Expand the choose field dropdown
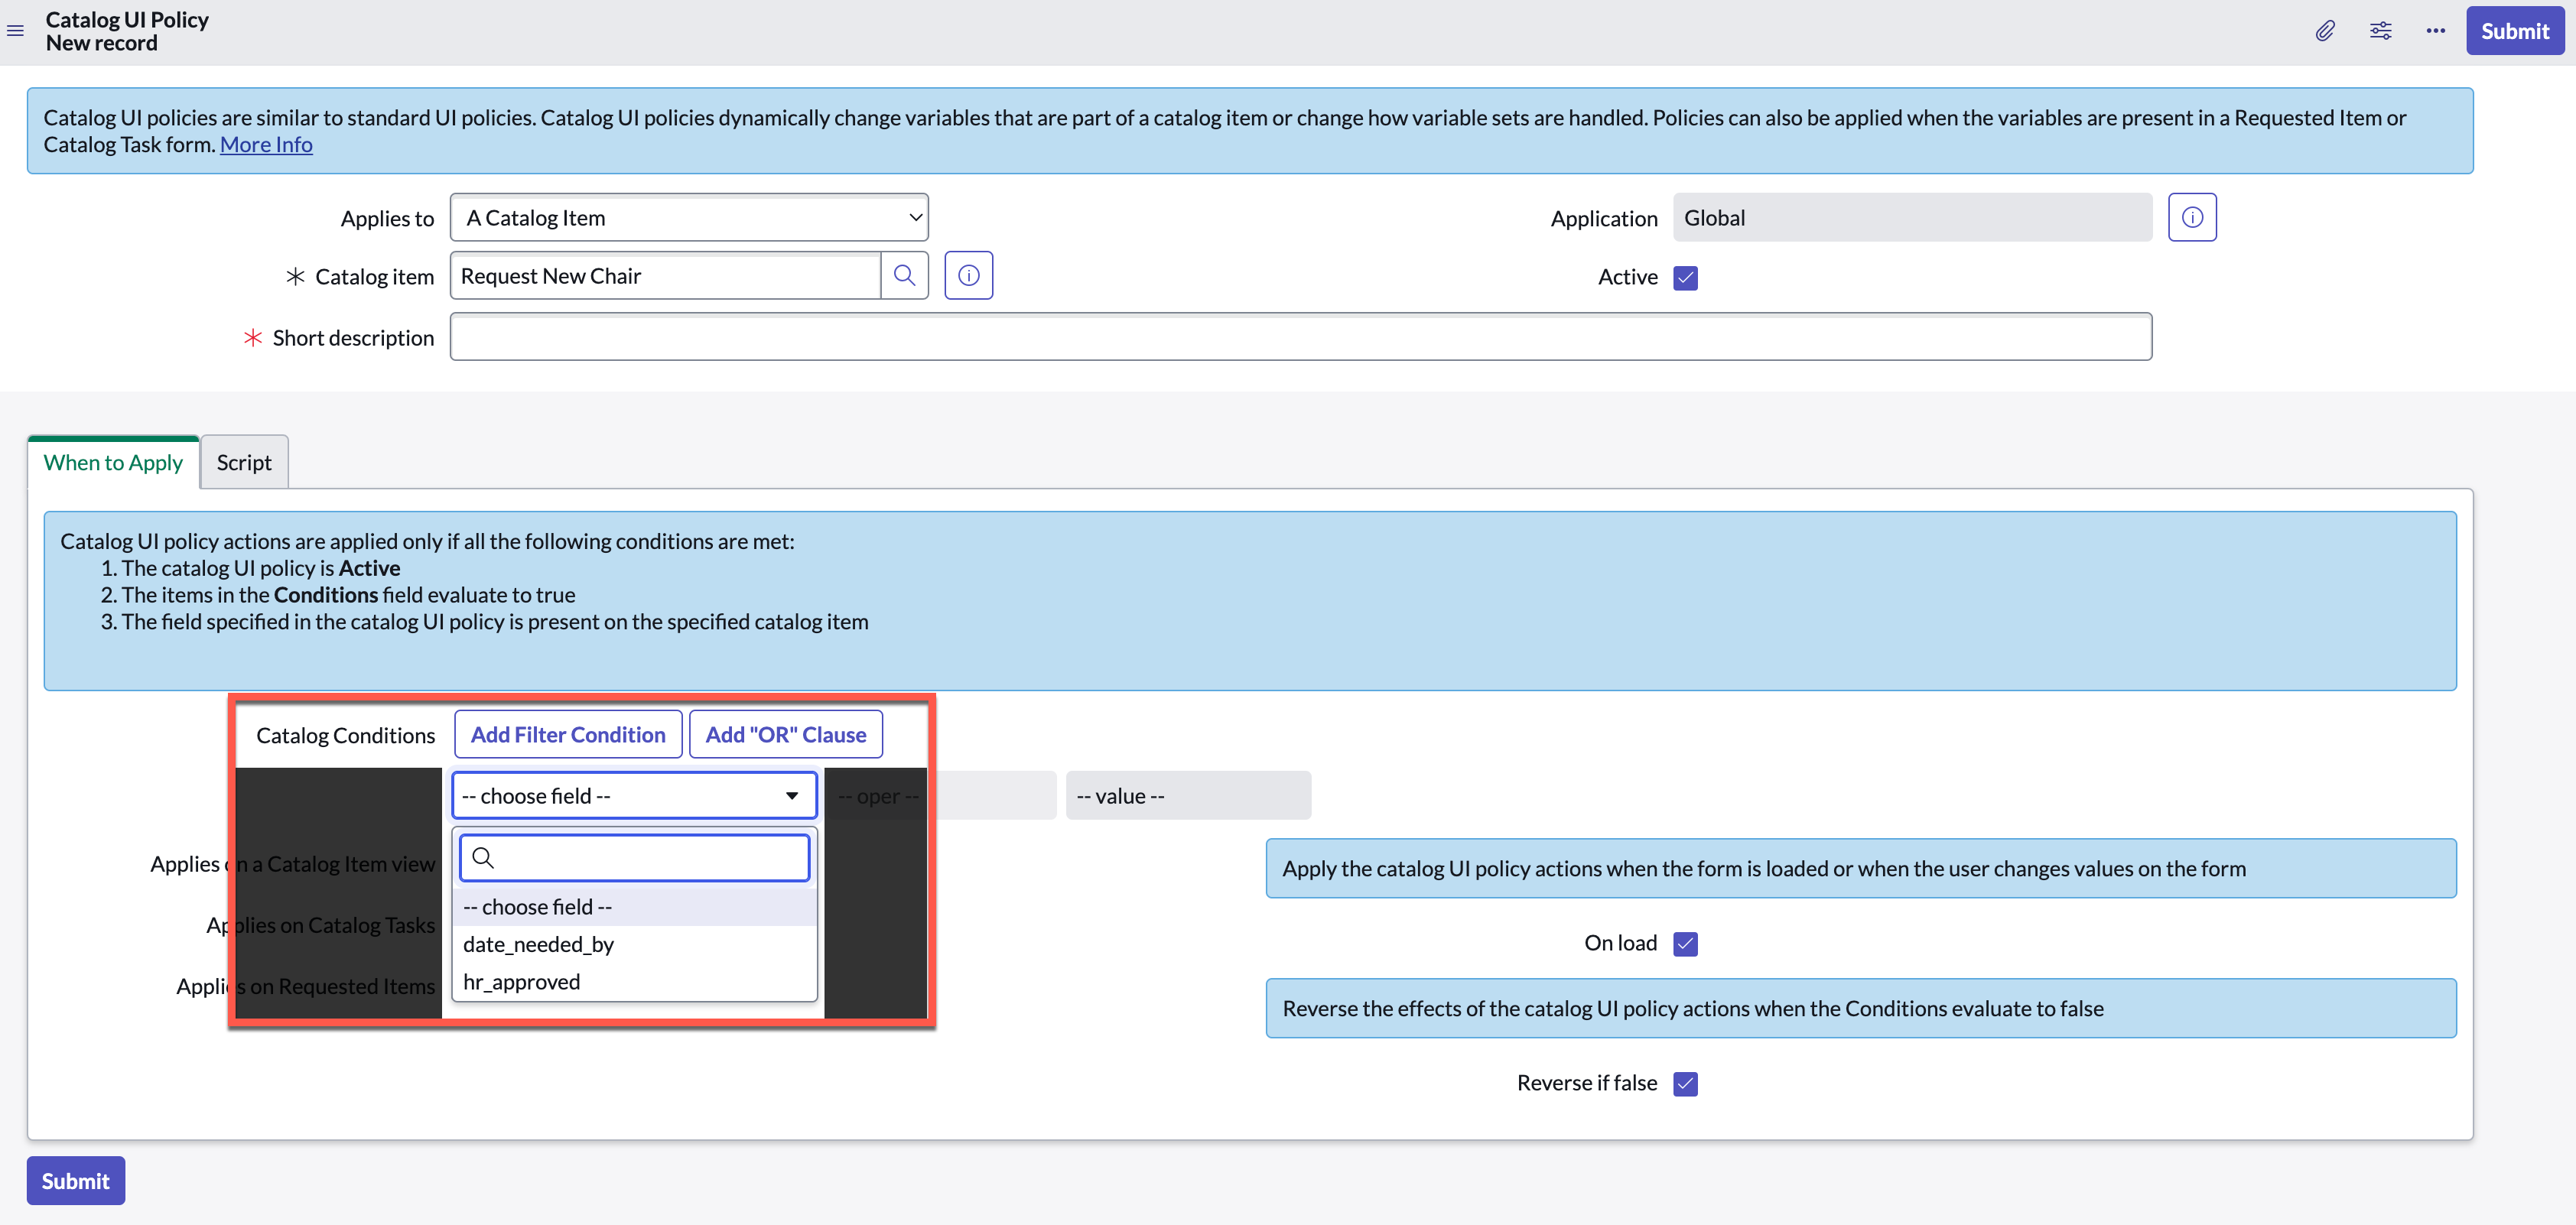The height and width of the screenshot is (1225, 2576). click(x=633, y=794)
